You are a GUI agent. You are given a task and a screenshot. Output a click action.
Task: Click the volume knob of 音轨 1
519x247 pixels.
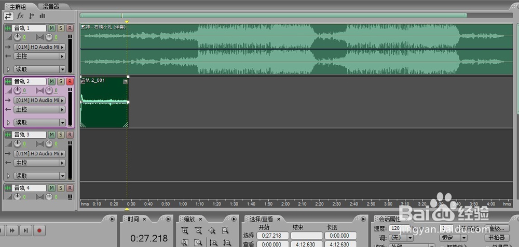(x=17, y=37)
